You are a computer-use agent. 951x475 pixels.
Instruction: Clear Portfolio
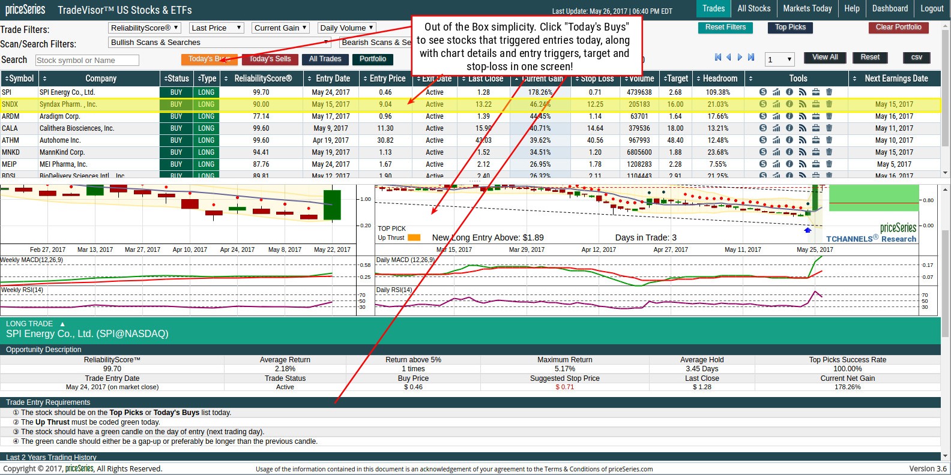point(898,27)
